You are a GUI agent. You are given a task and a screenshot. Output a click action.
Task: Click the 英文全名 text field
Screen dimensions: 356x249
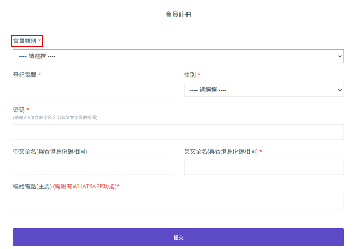[x=264, y=167]
